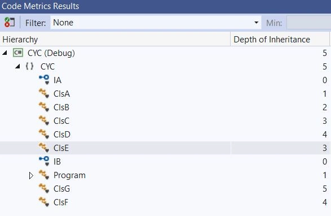Click the C# project icon beside CYC (Debug)

(18, 53)
